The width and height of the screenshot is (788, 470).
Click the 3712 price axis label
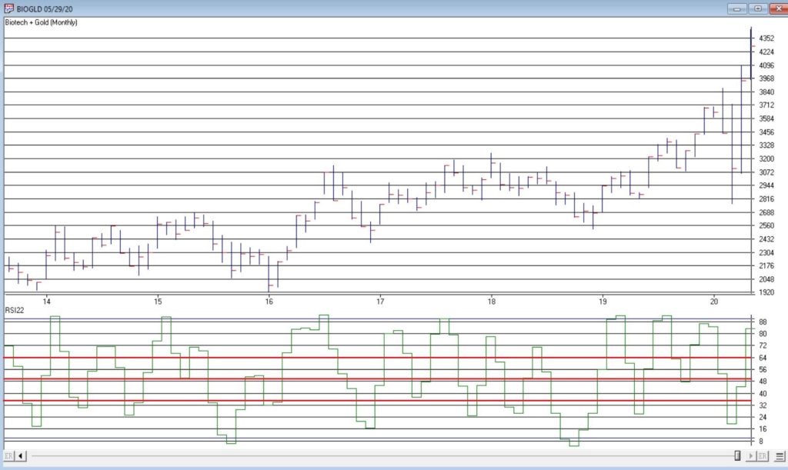[x=766, y=105]
